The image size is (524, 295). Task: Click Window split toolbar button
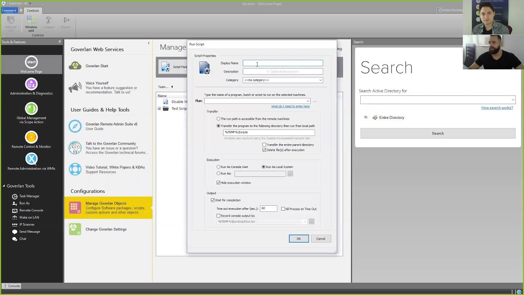coord(31,24)
